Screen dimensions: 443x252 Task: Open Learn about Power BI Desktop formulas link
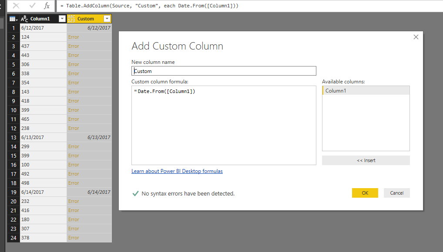pyautogui.click(x=177, y=171)
